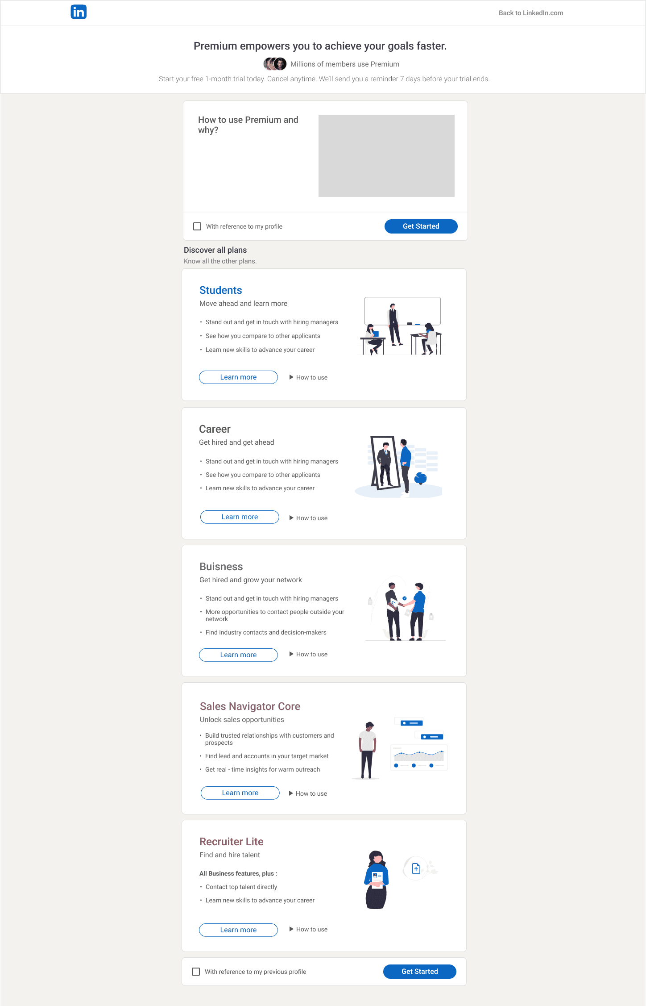Select the Recruiter Lite heading
Image resolution: width=646 pixels, height=1006 pixels.
tap(231, 842)
